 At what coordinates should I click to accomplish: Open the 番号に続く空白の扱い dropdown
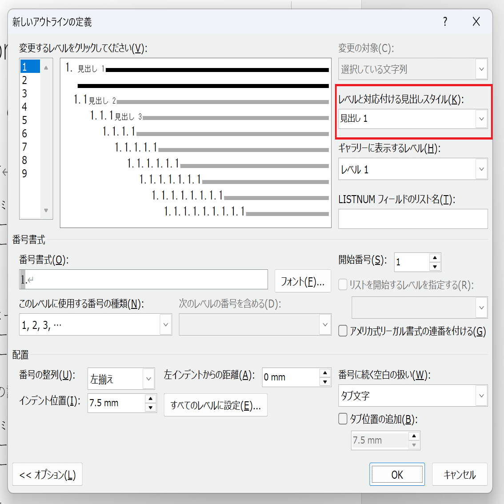coord(480,396)
